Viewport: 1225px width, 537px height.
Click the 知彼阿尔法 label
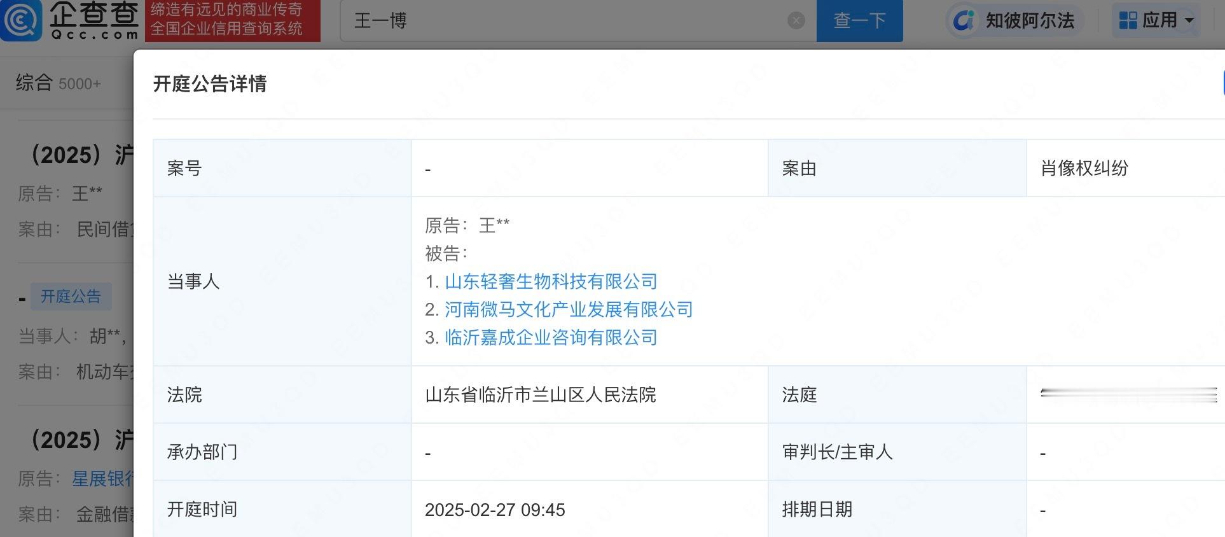click(1030, 20)
